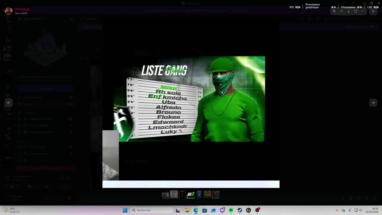Select the second grey list thumbnail
Screen dimensions: 382x215
(x=174, y=194)
